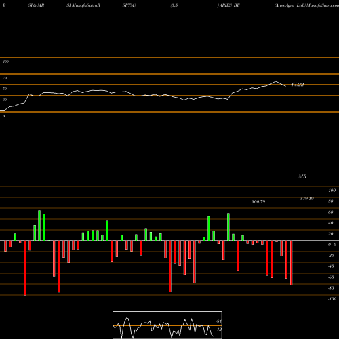Viewport: 339px width, 339px height.
Task: Click the 80 label on MR right axis
Action: [330, 201]
